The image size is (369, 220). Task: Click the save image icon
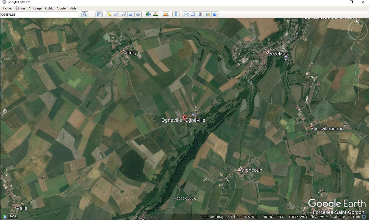tap(201, 14)
